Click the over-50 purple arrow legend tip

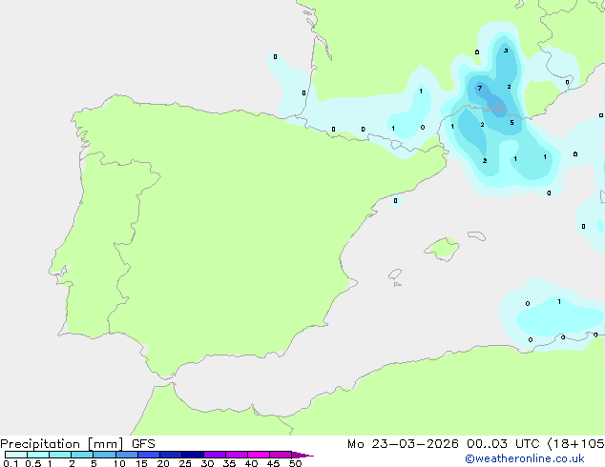[x=302, y=455]
